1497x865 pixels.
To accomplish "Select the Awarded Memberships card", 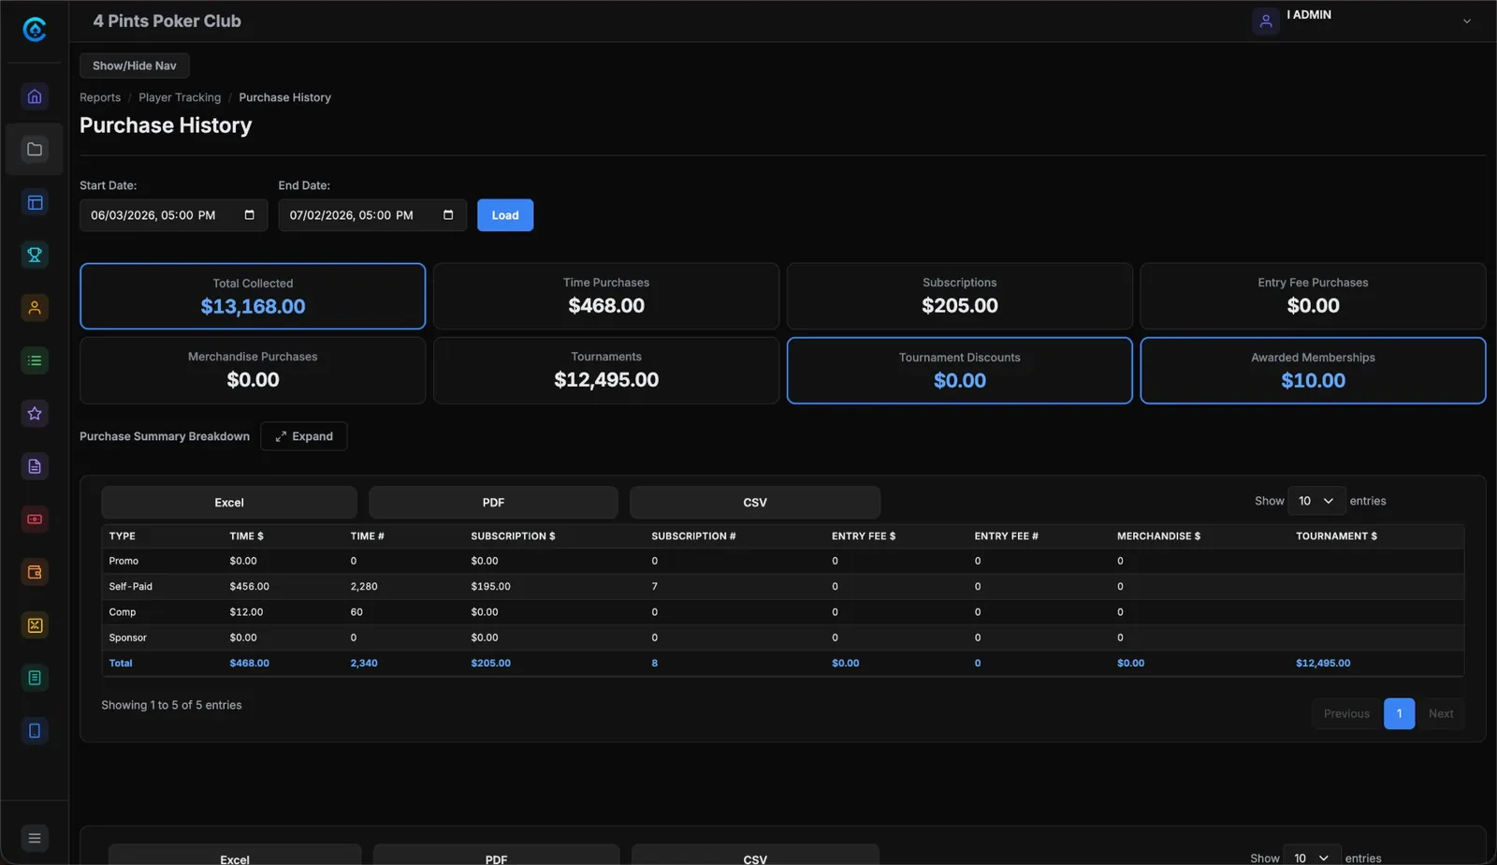I will 1313,371.
